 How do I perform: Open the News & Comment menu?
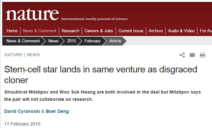(x=39, y=31)
